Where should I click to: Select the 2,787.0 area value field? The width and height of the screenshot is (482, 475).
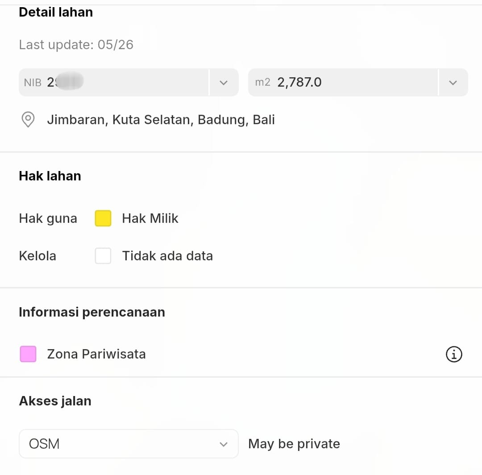[x=343, y=83]
